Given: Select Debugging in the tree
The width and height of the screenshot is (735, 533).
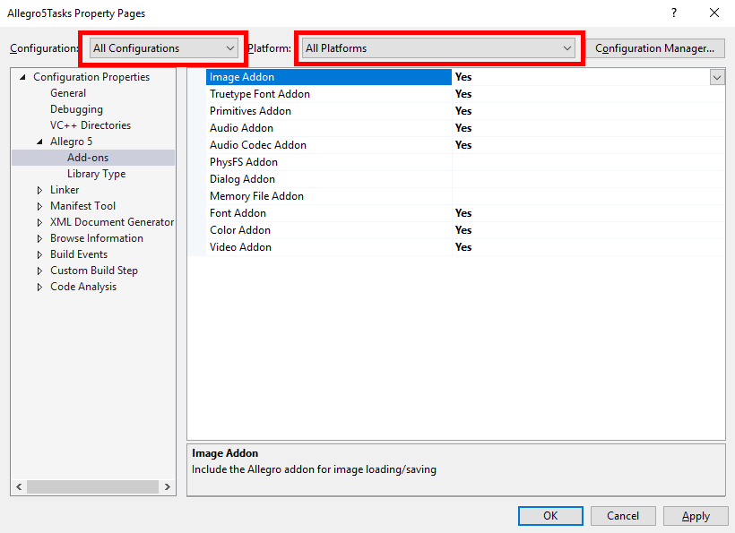Looking at the screenshot, I should (x=76, y=109).
